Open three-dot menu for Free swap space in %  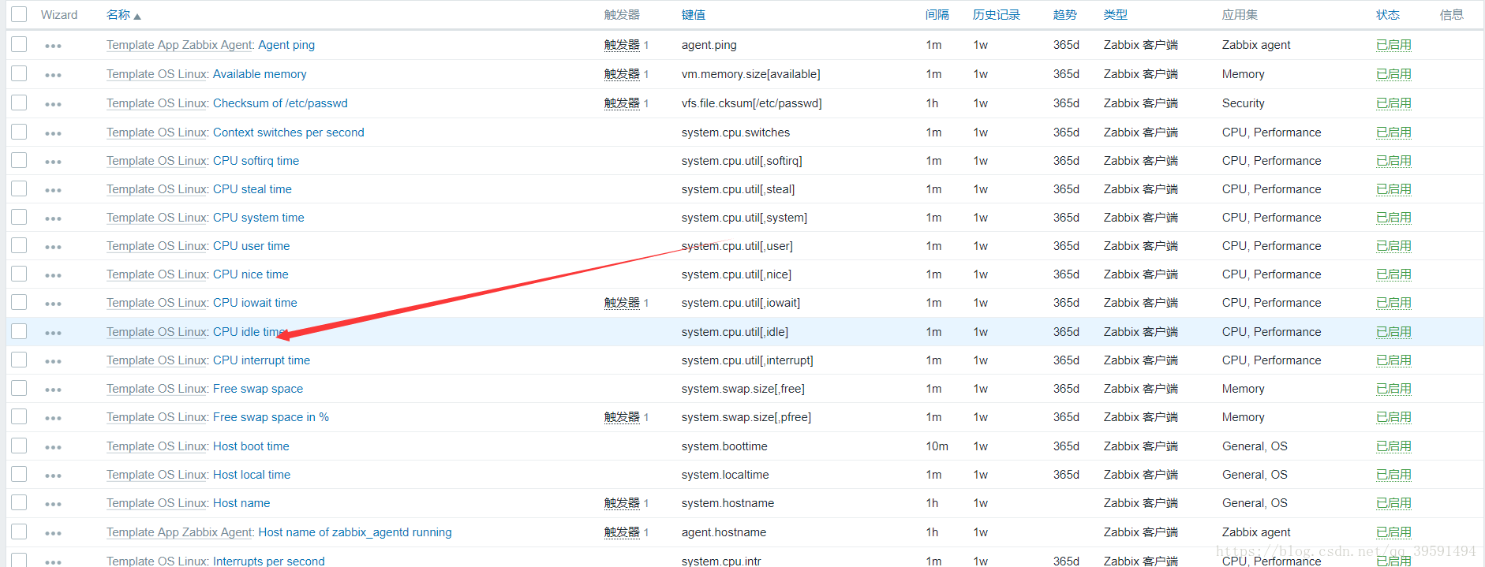[x=53, y=418]
